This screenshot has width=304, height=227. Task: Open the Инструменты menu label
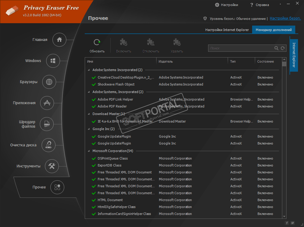click(x=28, y=166)
